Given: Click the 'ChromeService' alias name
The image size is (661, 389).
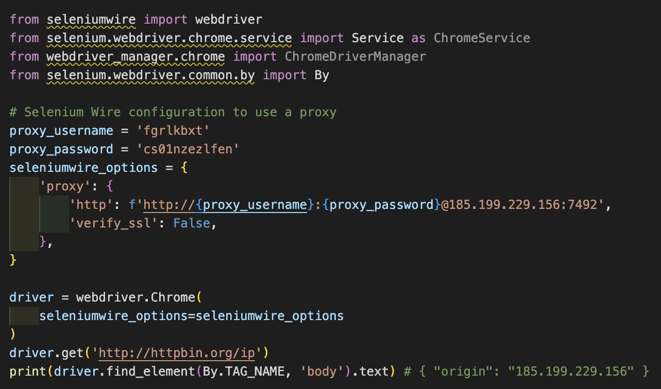Looking at the screenshot, I should (482, 38).
